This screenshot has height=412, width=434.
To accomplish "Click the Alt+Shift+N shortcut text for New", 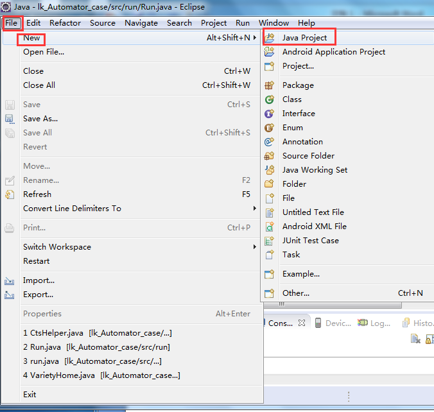I will (x=229, y=38).
